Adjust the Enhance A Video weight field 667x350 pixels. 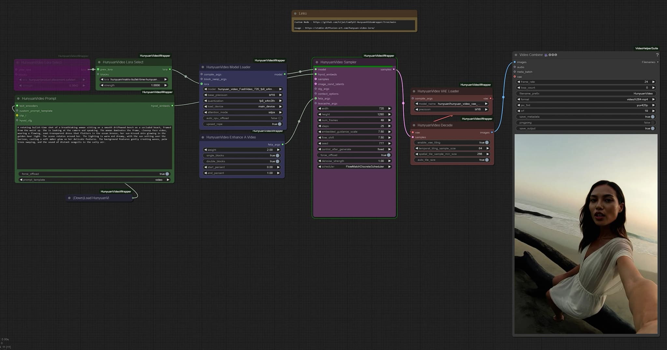[242, 150]
